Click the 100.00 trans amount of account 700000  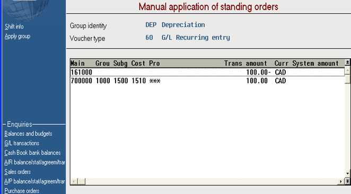pos(257,80)
